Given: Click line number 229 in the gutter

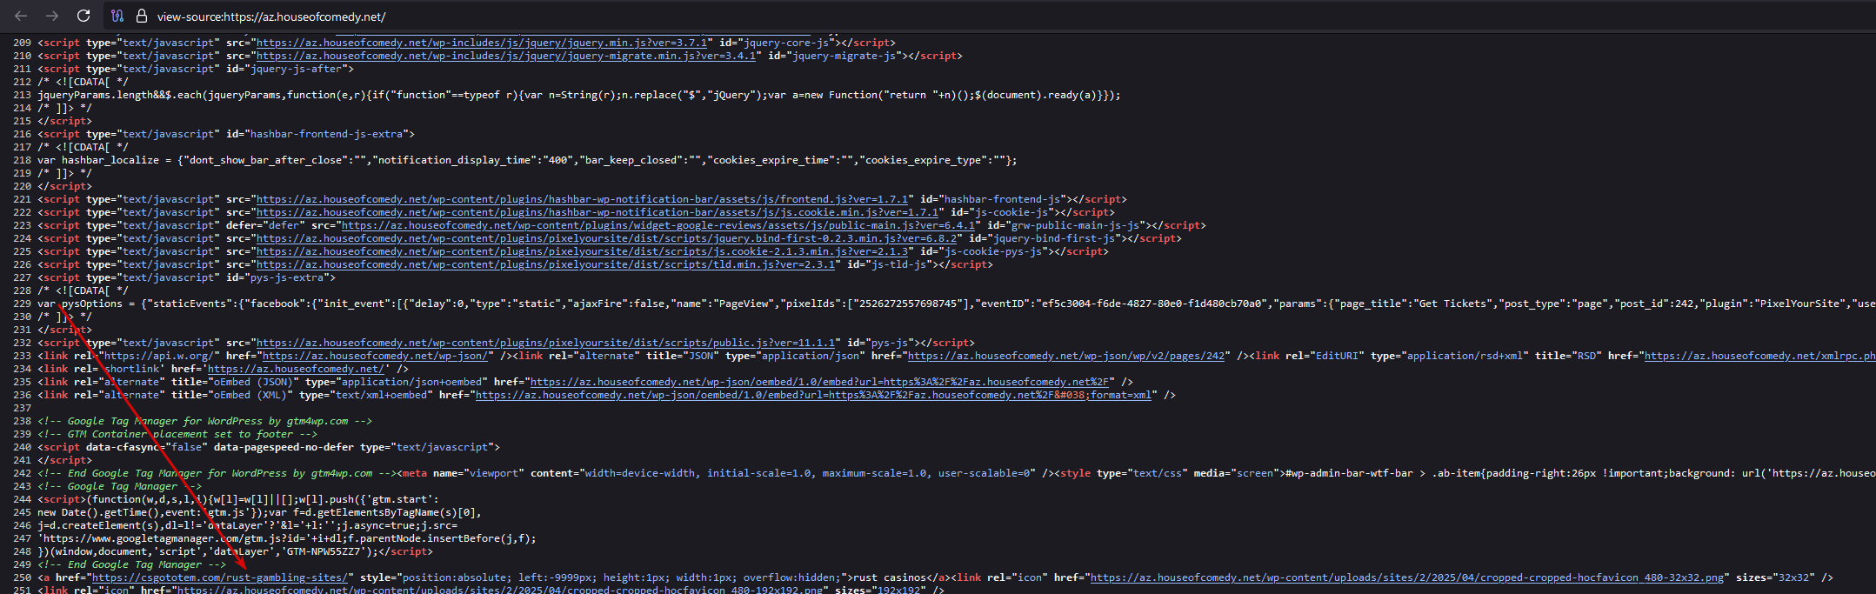Looking at the screenshot, I should click(x=22, y=304).
